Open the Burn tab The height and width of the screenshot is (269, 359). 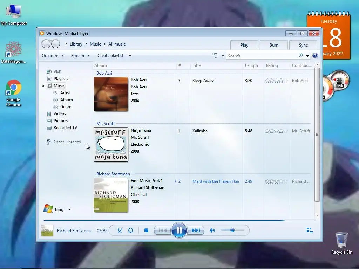point(274,45)
